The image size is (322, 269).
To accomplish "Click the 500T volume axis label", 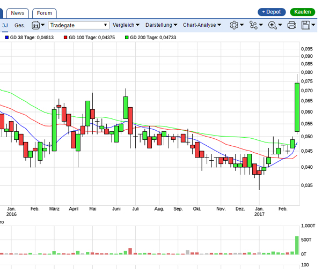I will pos(306,240).
